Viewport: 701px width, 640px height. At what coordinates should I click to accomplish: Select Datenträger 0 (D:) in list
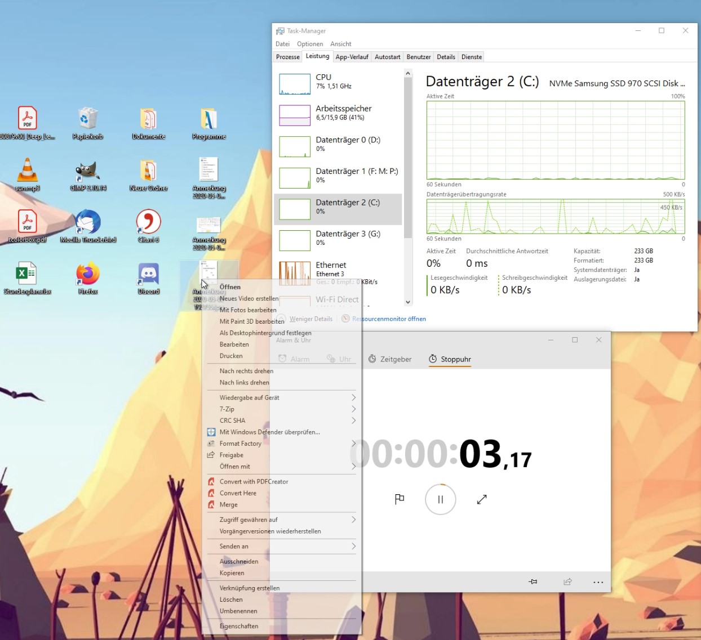pos(338,146)
